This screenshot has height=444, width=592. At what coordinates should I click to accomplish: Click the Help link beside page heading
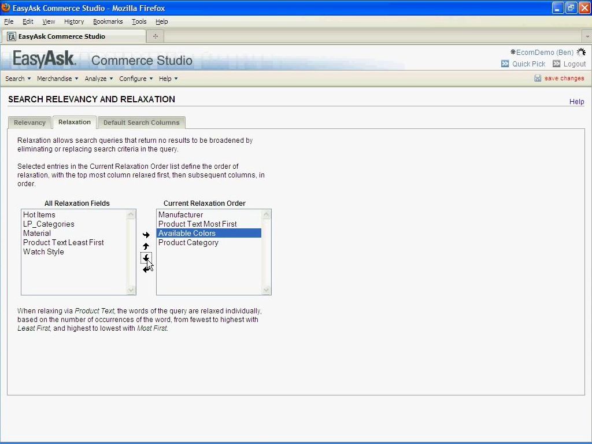click(576, 102)
